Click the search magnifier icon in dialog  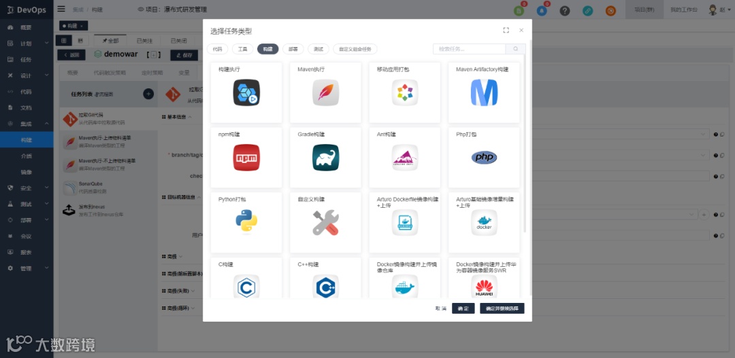tap(516, 49)
